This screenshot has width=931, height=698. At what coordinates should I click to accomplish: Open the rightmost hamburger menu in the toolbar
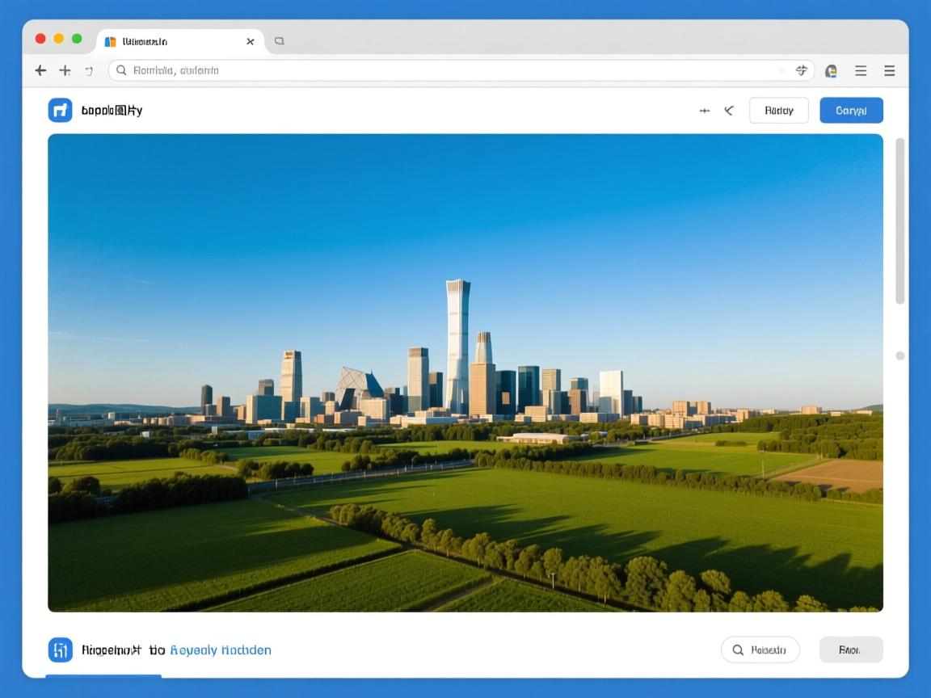click(889, 71)
